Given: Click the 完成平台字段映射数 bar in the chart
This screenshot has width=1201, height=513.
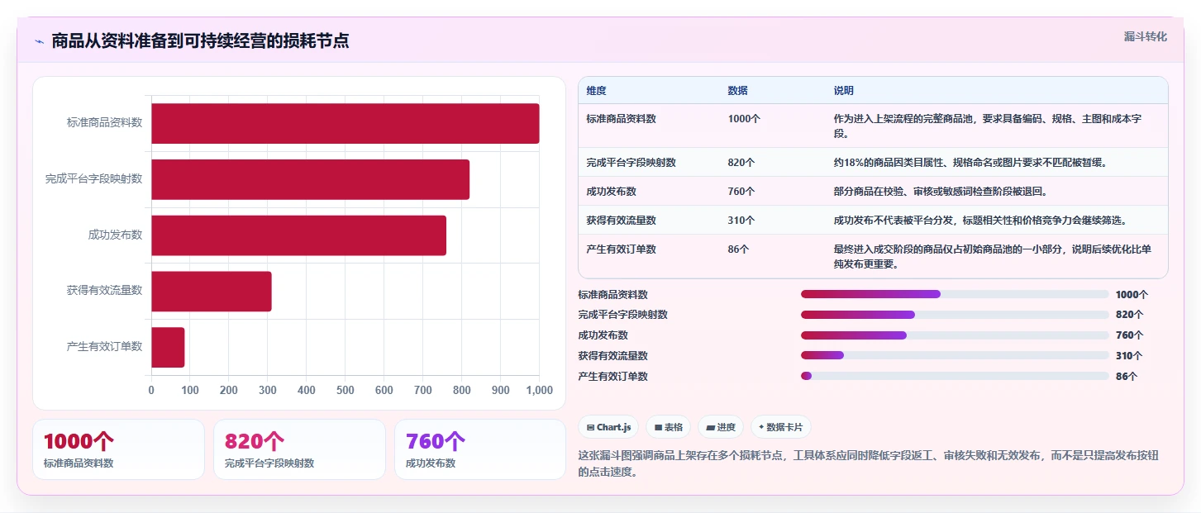Looking at the screenshot, I should 310,179.
